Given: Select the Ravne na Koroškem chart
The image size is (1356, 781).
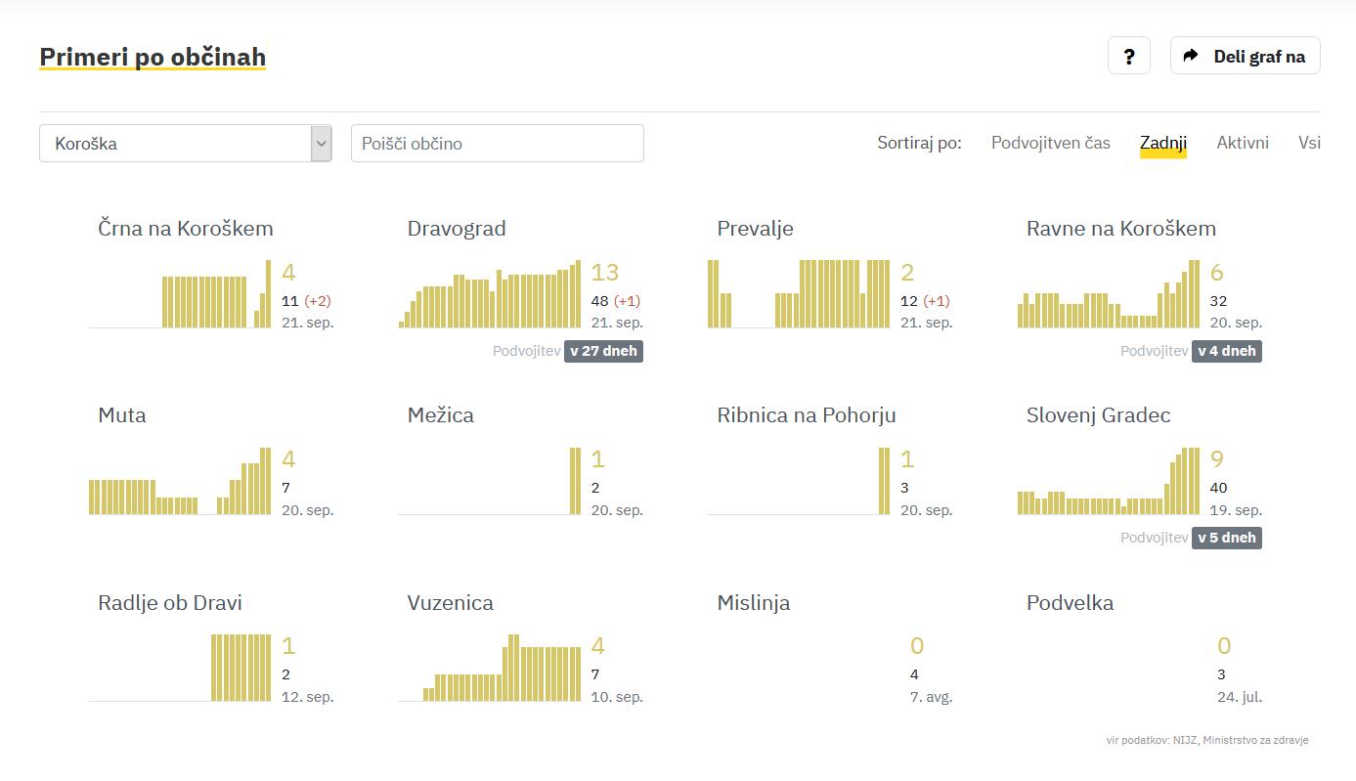Looking at the screenshot, I should (1109, 293).
